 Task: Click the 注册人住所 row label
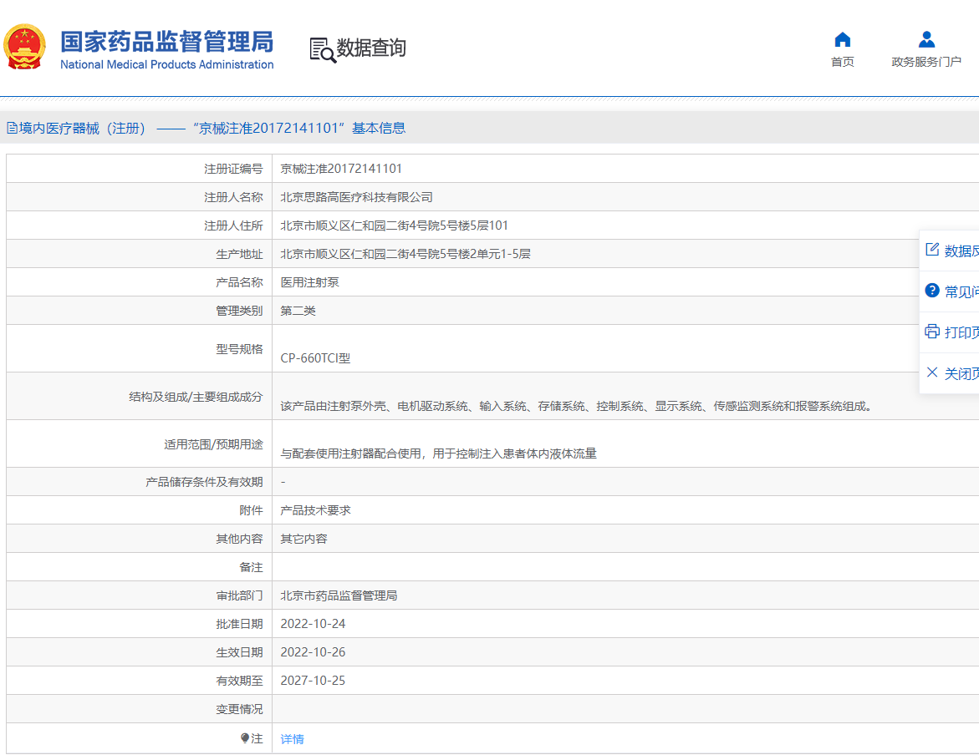pyautogui.click(x=233, y=225)
